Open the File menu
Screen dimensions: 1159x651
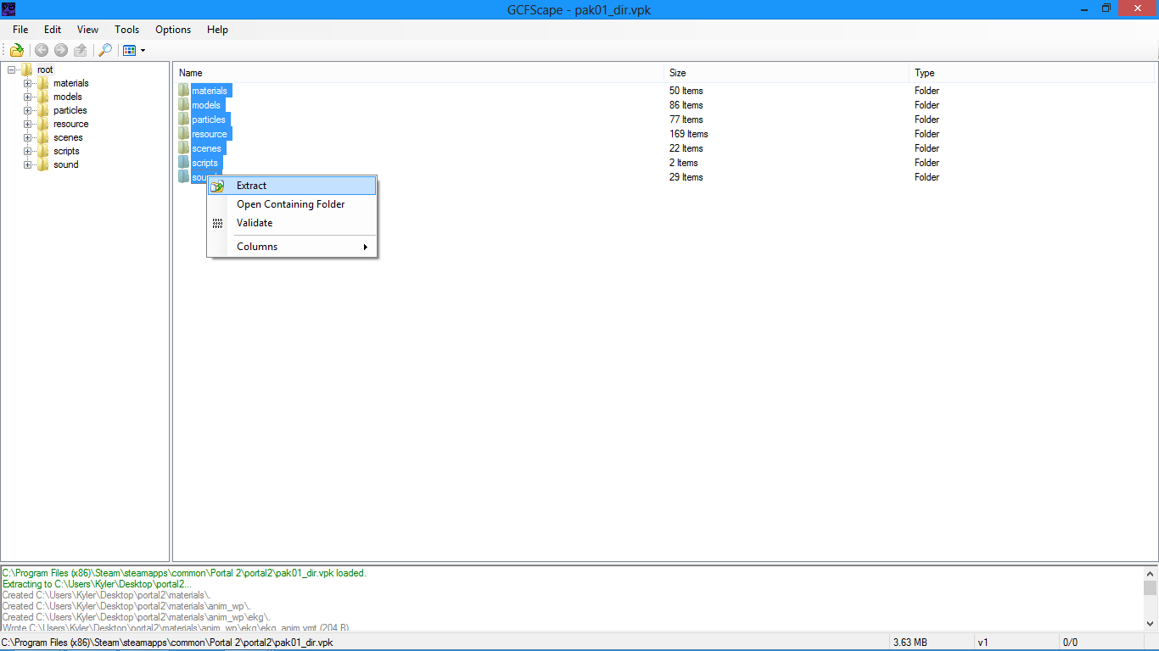pos(20,30)
